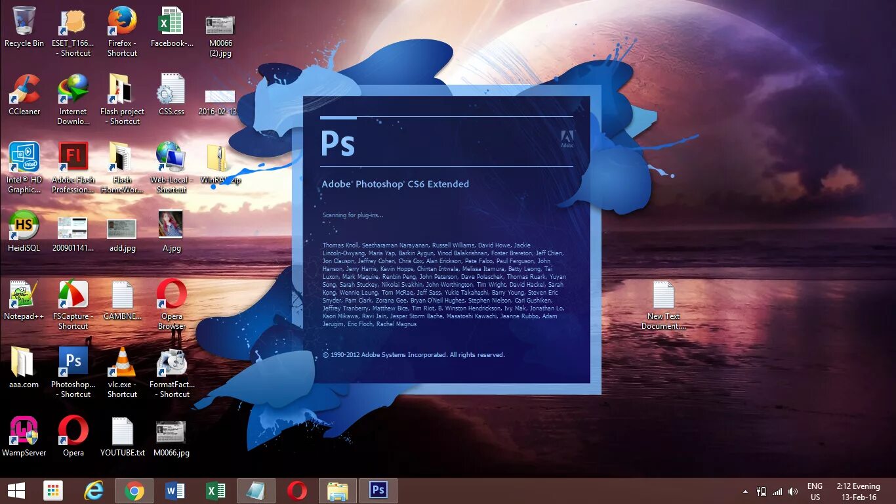This screenshot has width=896, height=504.
Task: Click the "Scanning for plug-ins..." status text
Action: (x=352, y=215)
